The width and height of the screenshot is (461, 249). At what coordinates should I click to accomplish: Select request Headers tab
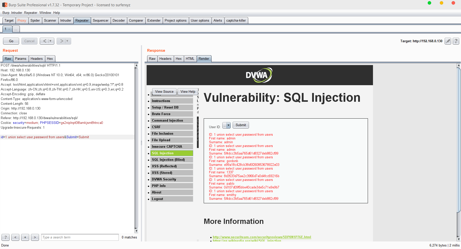click(x=37, y=59)
